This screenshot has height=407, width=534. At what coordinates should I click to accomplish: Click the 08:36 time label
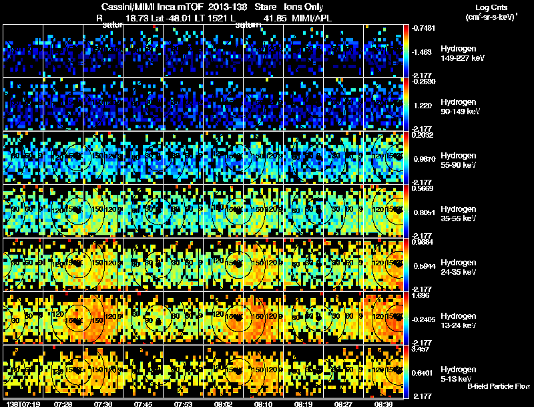click(383, 404)
